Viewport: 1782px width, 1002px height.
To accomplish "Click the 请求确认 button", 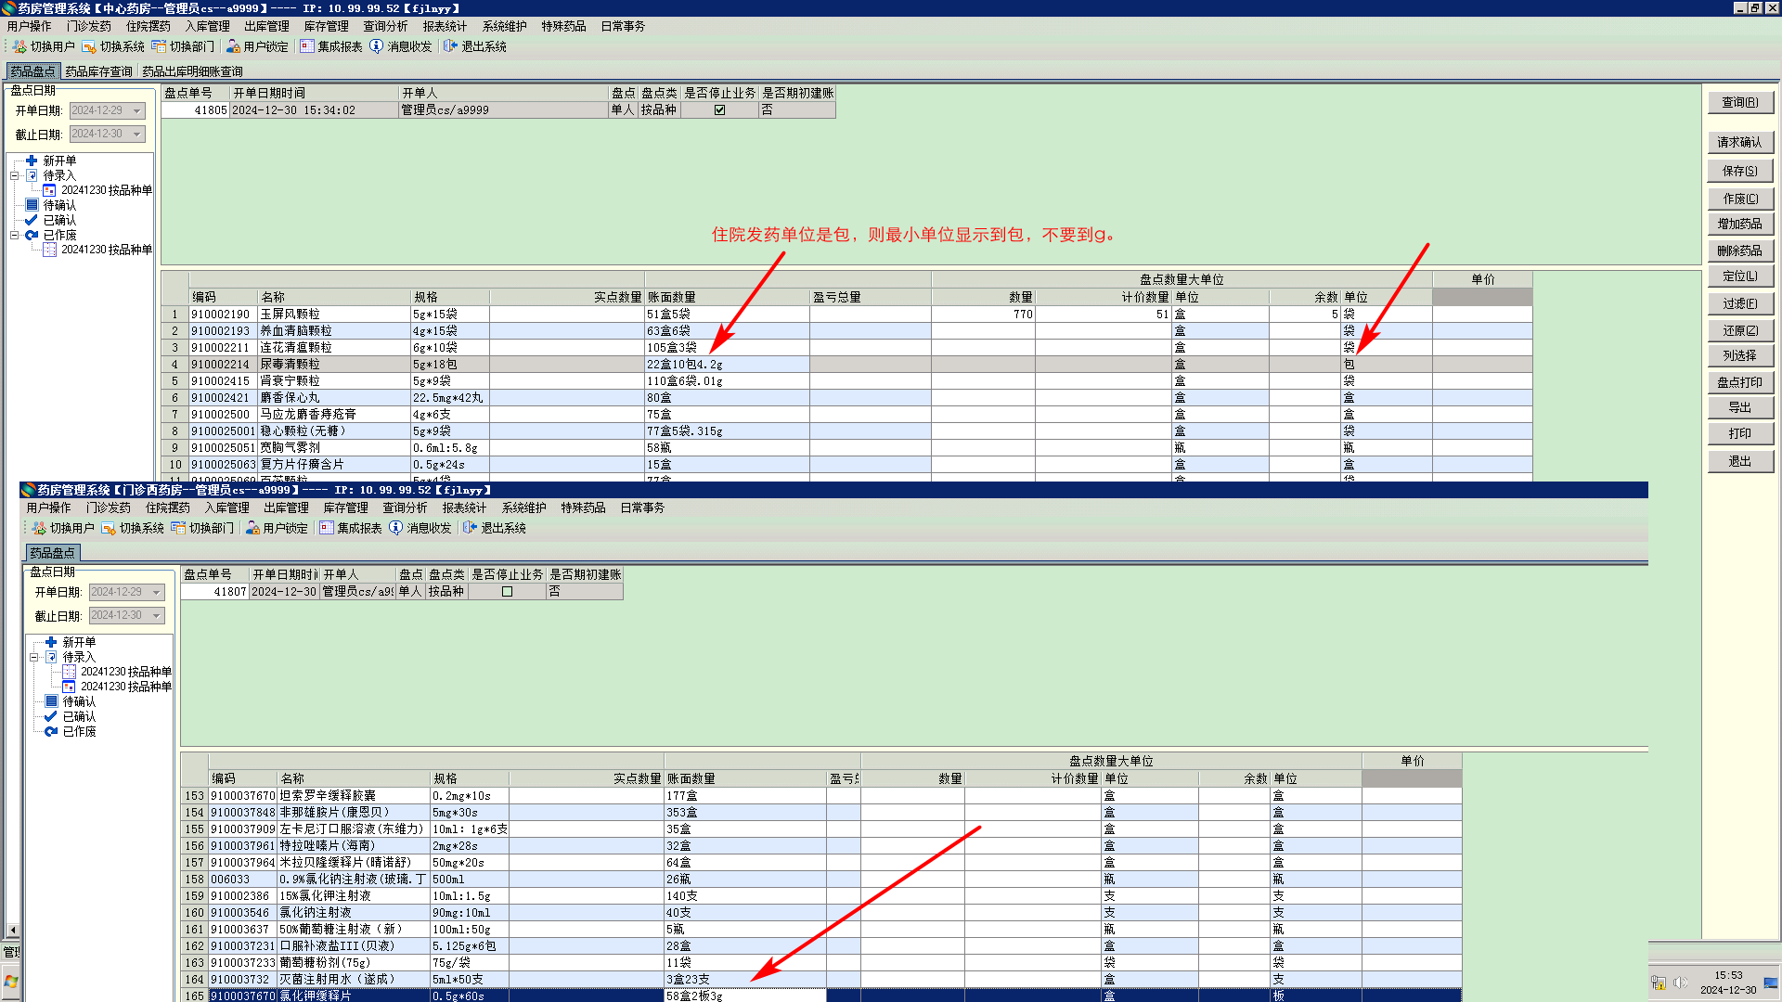I will [1739, 142].
